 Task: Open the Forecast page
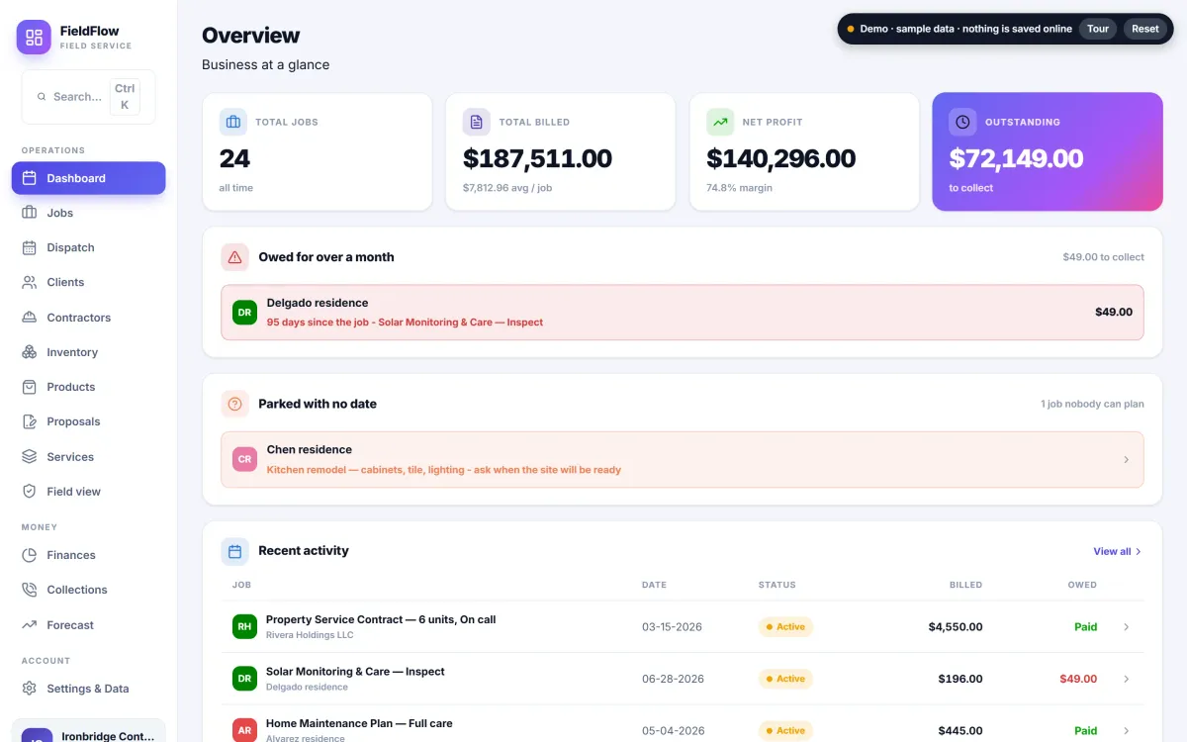[x=88, y=625]
